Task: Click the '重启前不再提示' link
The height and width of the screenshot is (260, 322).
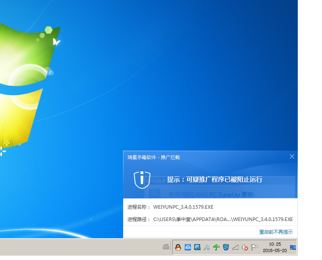Action: point(276,232)
